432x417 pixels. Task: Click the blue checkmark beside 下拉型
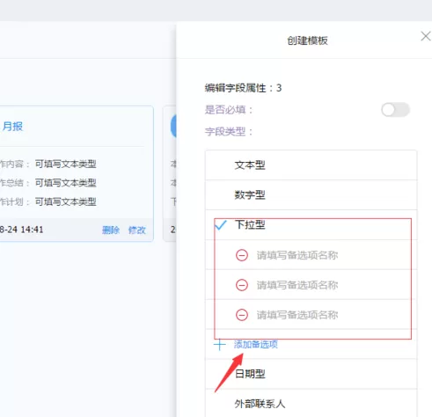click(221, 225)
